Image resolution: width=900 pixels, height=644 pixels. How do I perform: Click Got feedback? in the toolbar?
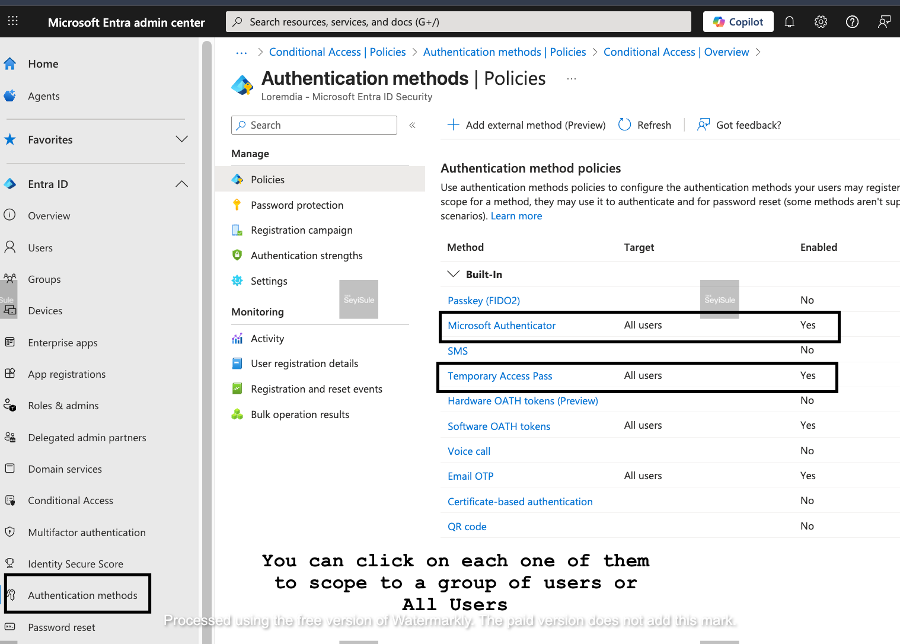pyautogui.click(x=739, y=125)
